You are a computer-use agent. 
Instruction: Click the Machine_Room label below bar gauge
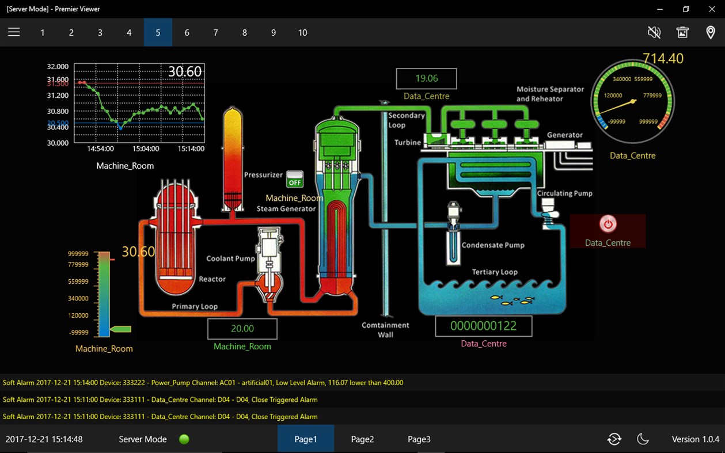(104, 349)
